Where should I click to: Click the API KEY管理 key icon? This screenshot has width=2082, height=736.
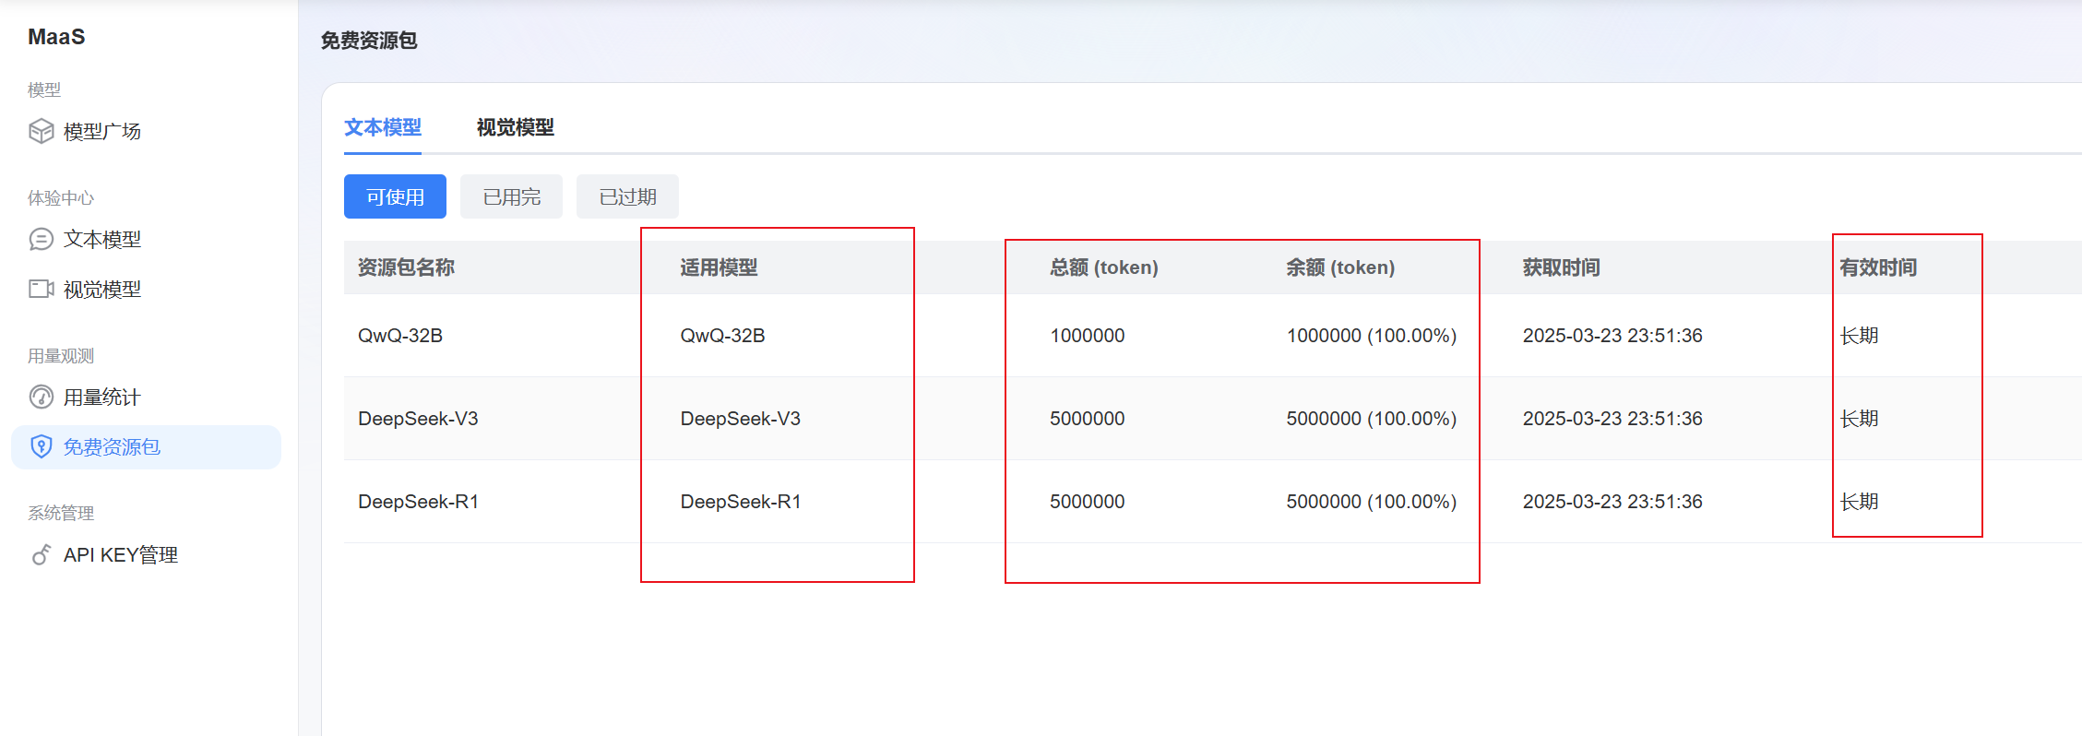(41, 554)
